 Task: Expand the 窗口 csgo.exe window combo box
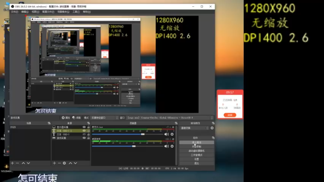[x=170, y=118]
